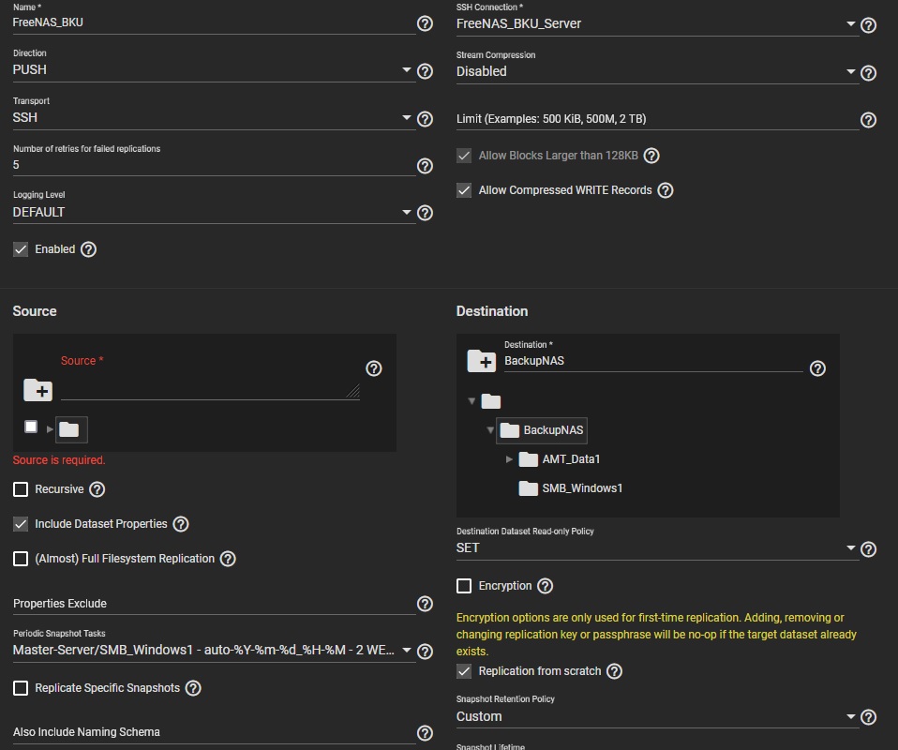
Task: Click help icon next to Encryption
Action: coord(545,586)
